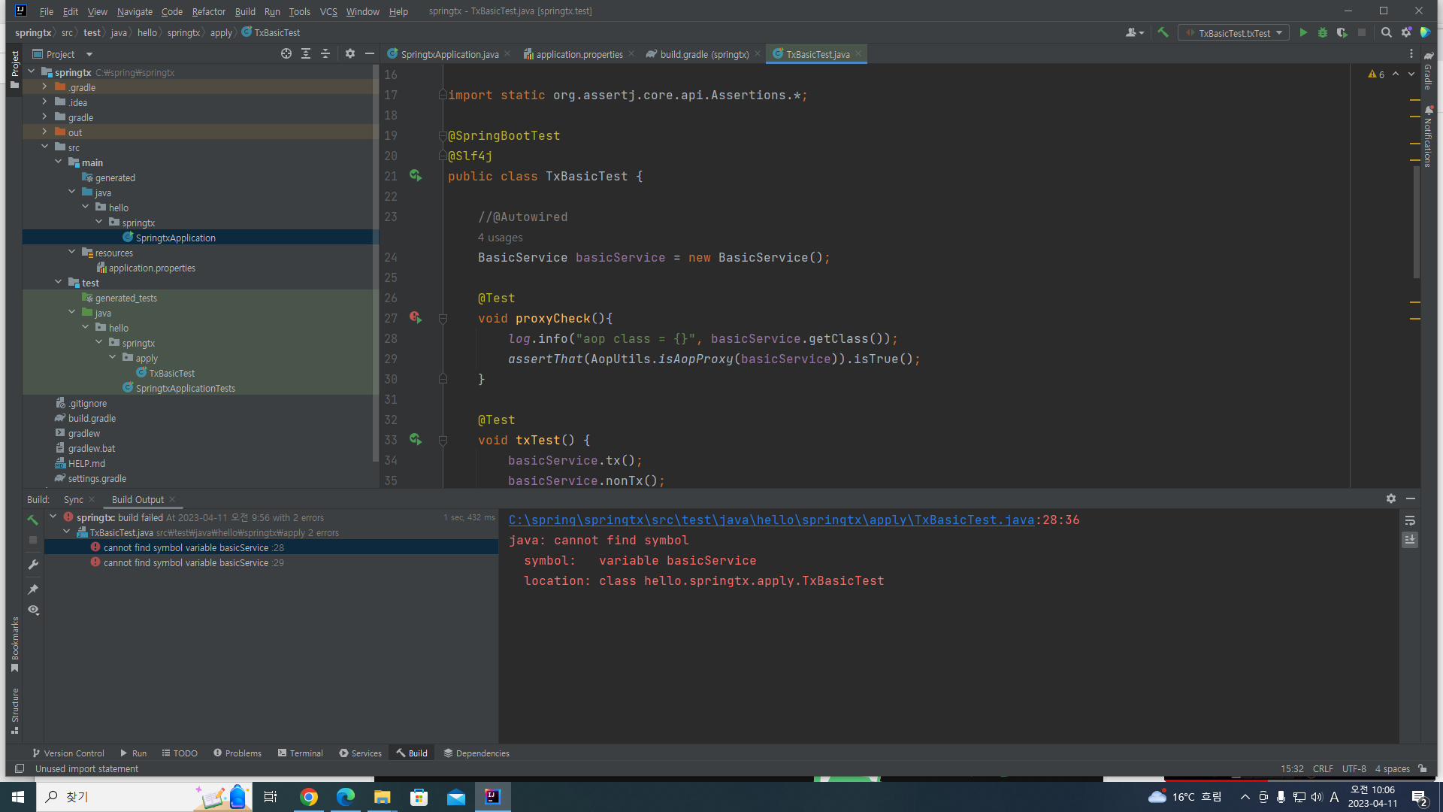1443x812 pixels.
Task: Open Bookmarks tool window on left sidebar
Action: point(14,644)
